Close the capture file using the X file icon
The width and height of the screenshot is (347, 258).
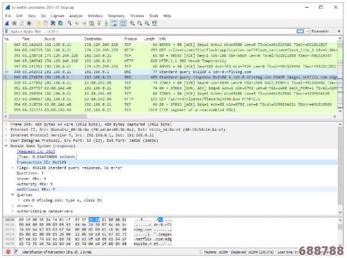coord(53,23)
